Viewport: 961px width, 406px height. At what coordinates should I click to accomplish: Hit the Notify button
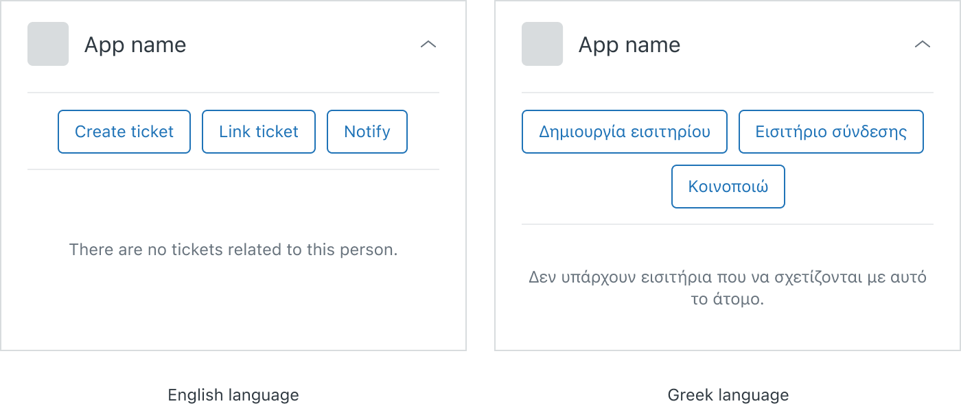[367, 132]
